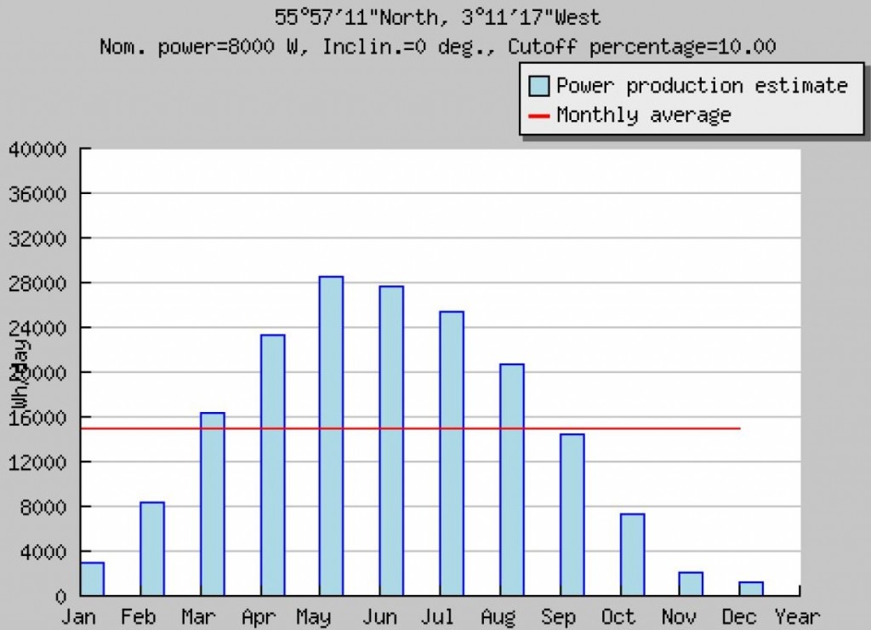Select the August bar
Viewport: 871px width, 630px height.
512,480
